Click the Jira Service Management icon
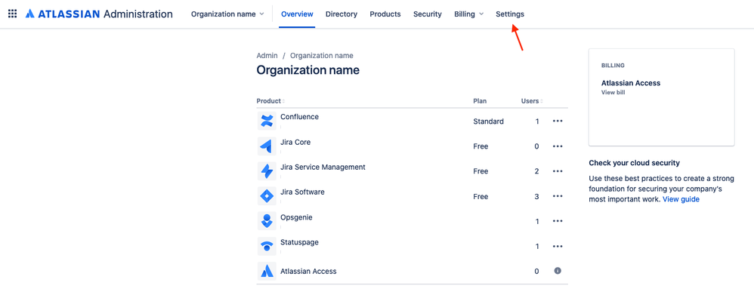Image resolution: width=754 pixels, height=307 pixels. pyautogui.click(x=267, y=171)
